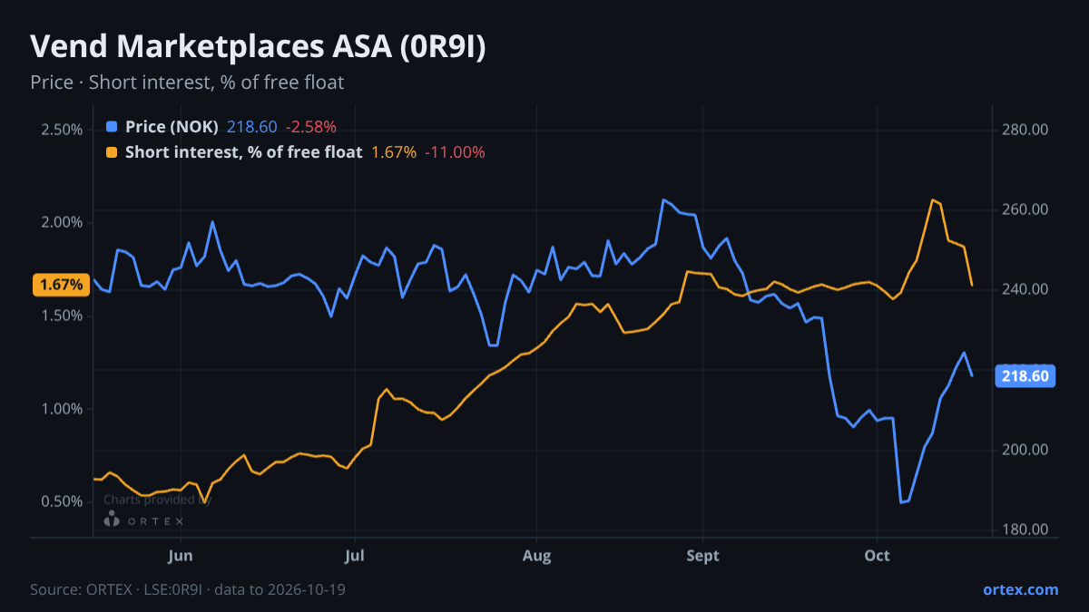
Task: Click the Oct axis label
Action: pyautogui.click(x=877, y=555)
